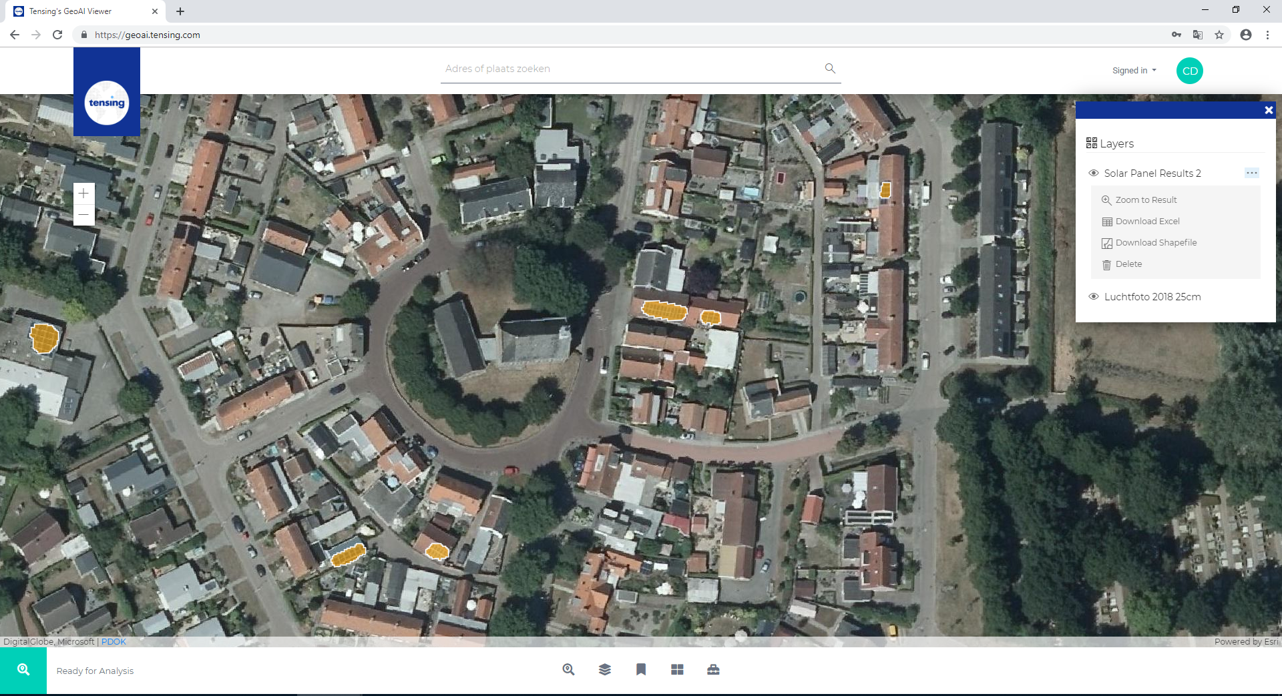The image size is (1282, 696).
Task: Click the browser address bar URL
Action: tap(147, 35)
